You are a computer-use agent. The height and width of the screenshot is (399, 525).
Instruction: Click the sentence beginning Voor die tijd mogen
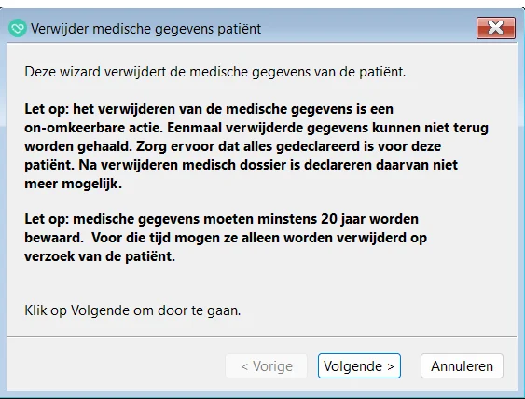(259, 238)
